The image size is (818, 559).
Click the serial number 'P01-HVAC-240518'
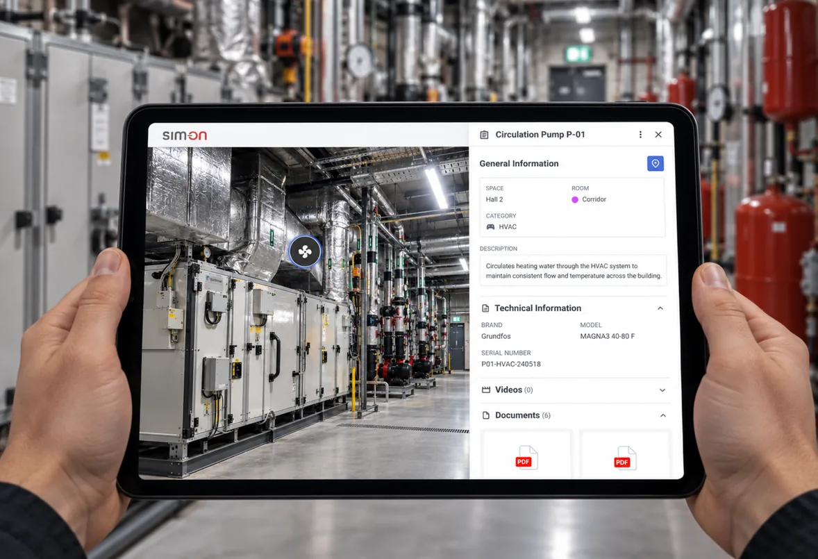pyautogui.click(x=510, y=364)
